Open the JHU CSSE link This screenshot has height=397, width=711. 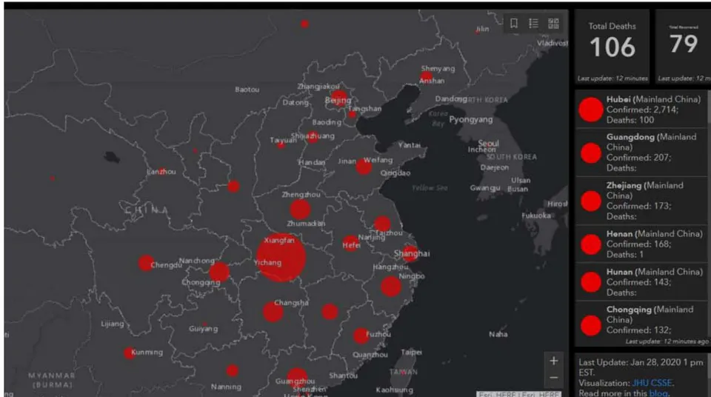(x=652, y=383)
